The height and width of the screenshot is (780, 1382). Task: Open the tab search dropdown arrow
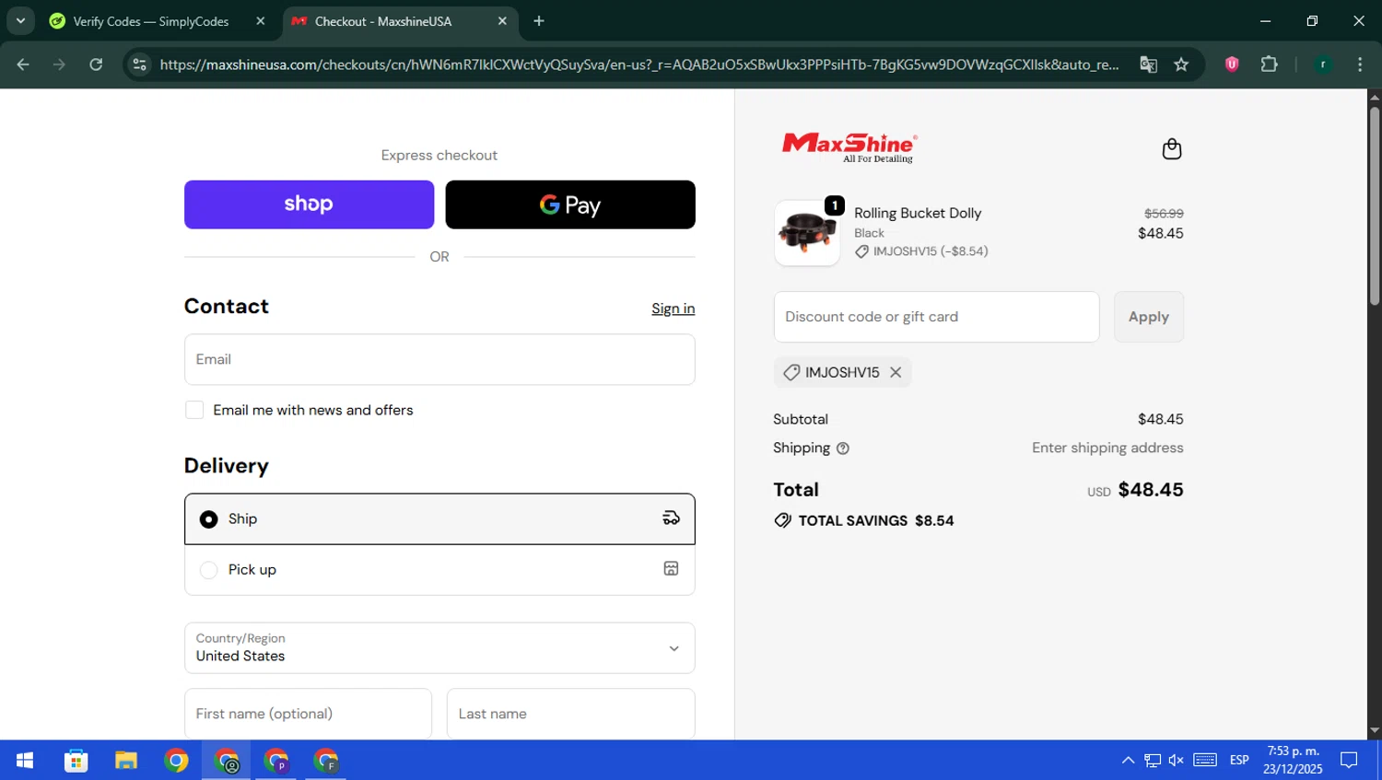coord(20,21)
